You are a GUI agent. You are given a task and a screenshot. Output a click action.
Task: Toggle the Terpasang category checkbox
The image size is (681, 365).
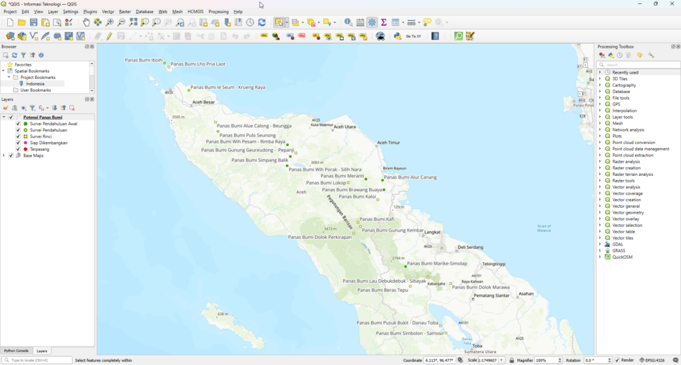[x=18, y=149]
